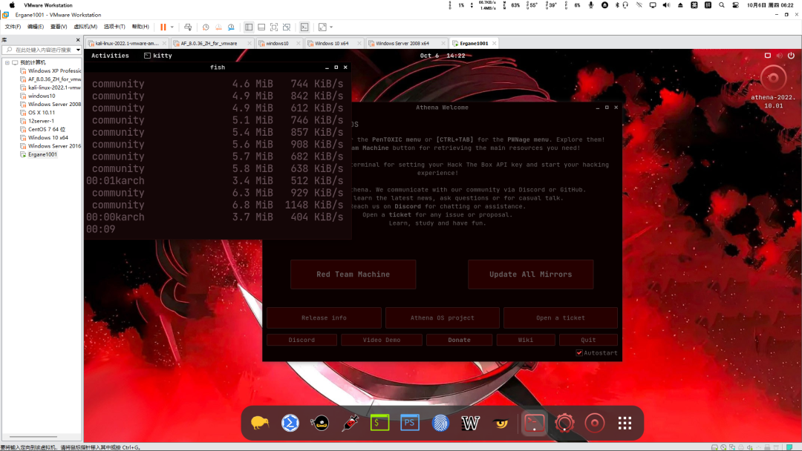Screen dimensions: 802x451
Task: Click the Release info button
Action: point(324,317)
